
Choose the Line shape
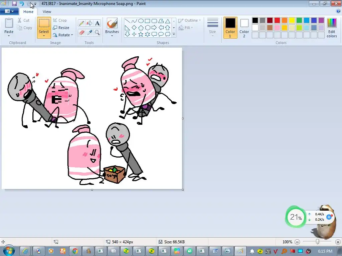[x=128, y=21]
